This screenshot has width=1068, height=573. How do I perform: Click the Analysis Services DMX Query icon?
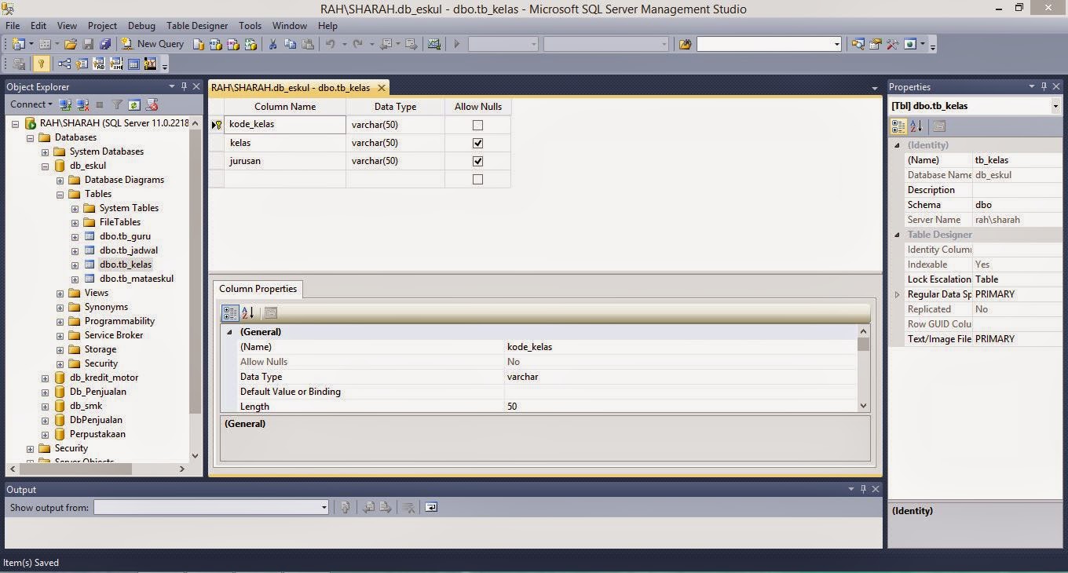point(233,44)
